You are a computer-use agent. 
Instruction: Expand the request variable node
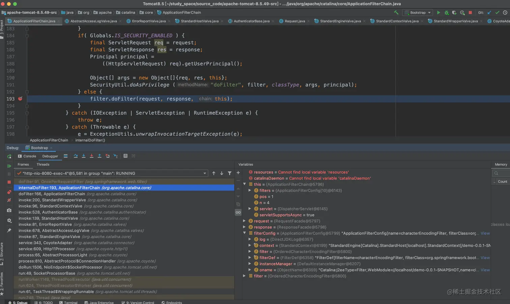pos(245,221)
